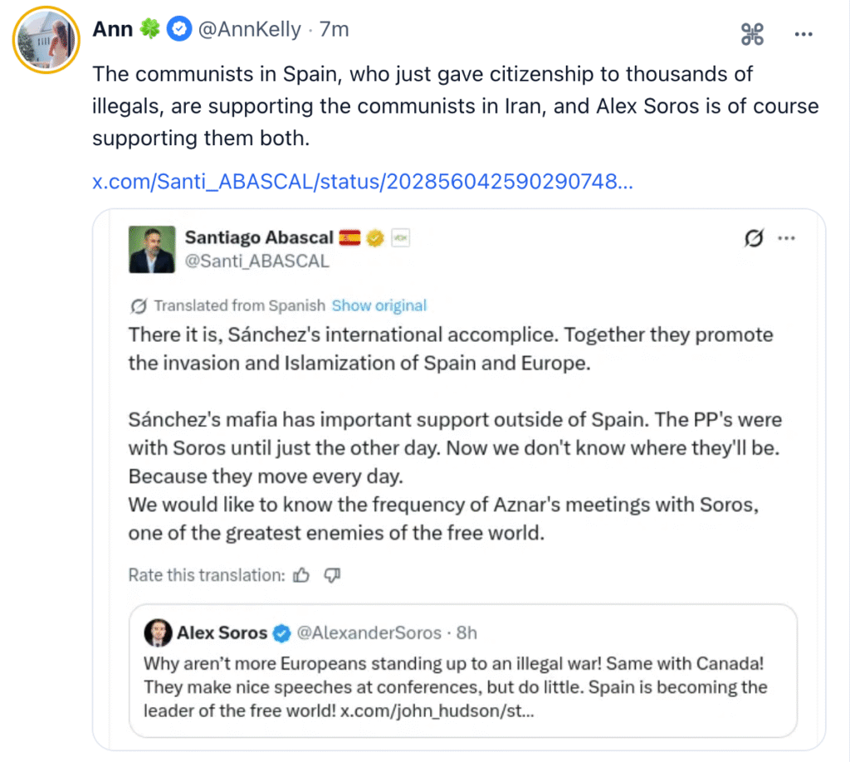
Task: Click Alex Soros's blue verified badge
Action: [x=282, y=633]
